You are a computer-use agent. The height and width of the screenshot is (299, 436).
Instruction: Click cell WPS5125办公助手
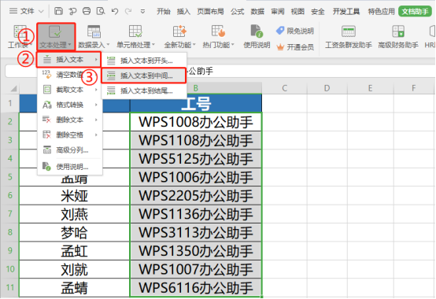point(196,159)
